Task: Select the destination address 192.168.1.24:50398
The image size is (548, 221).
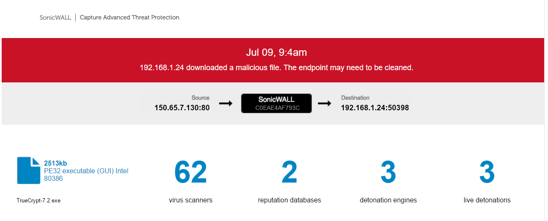Action: pyautogui.click(x=375, y=108)
